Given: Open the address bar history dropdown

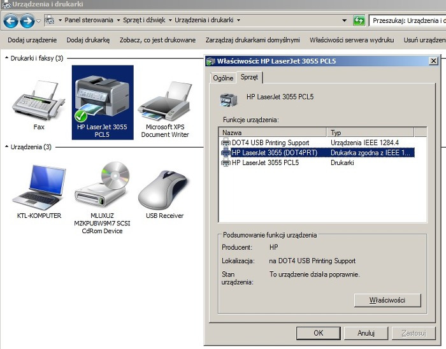Looking at the screenshot, I should pos(344,20).
